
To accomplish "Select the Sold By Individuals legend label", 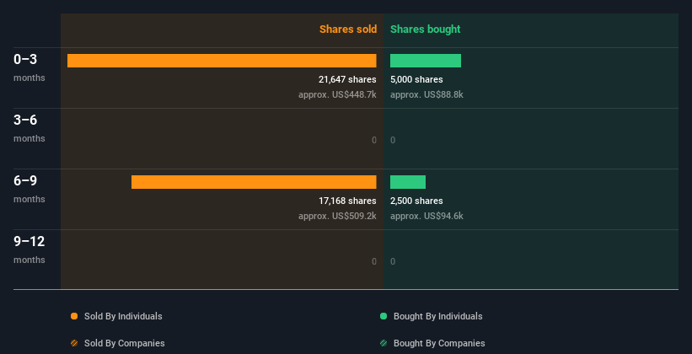I will (x=123, y=316).
